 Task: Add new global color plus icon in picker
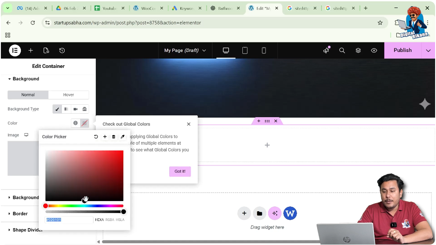[105, 137]
